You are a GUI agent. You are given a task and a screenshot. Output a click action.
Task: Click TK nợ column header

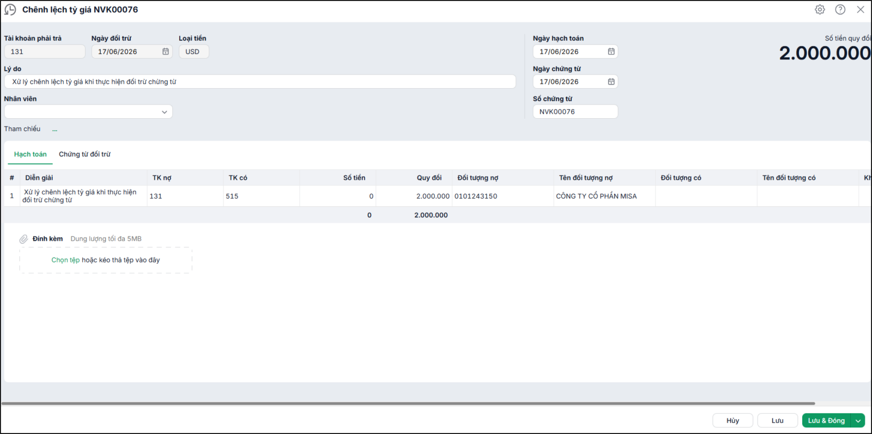pyautogui.click(x=185, y=178)
